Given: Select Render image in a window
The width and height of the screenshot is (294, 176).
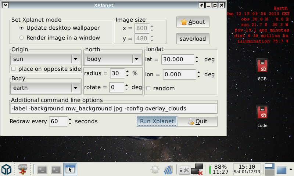Looking at the screenshot, I should (x=22, y=37).
